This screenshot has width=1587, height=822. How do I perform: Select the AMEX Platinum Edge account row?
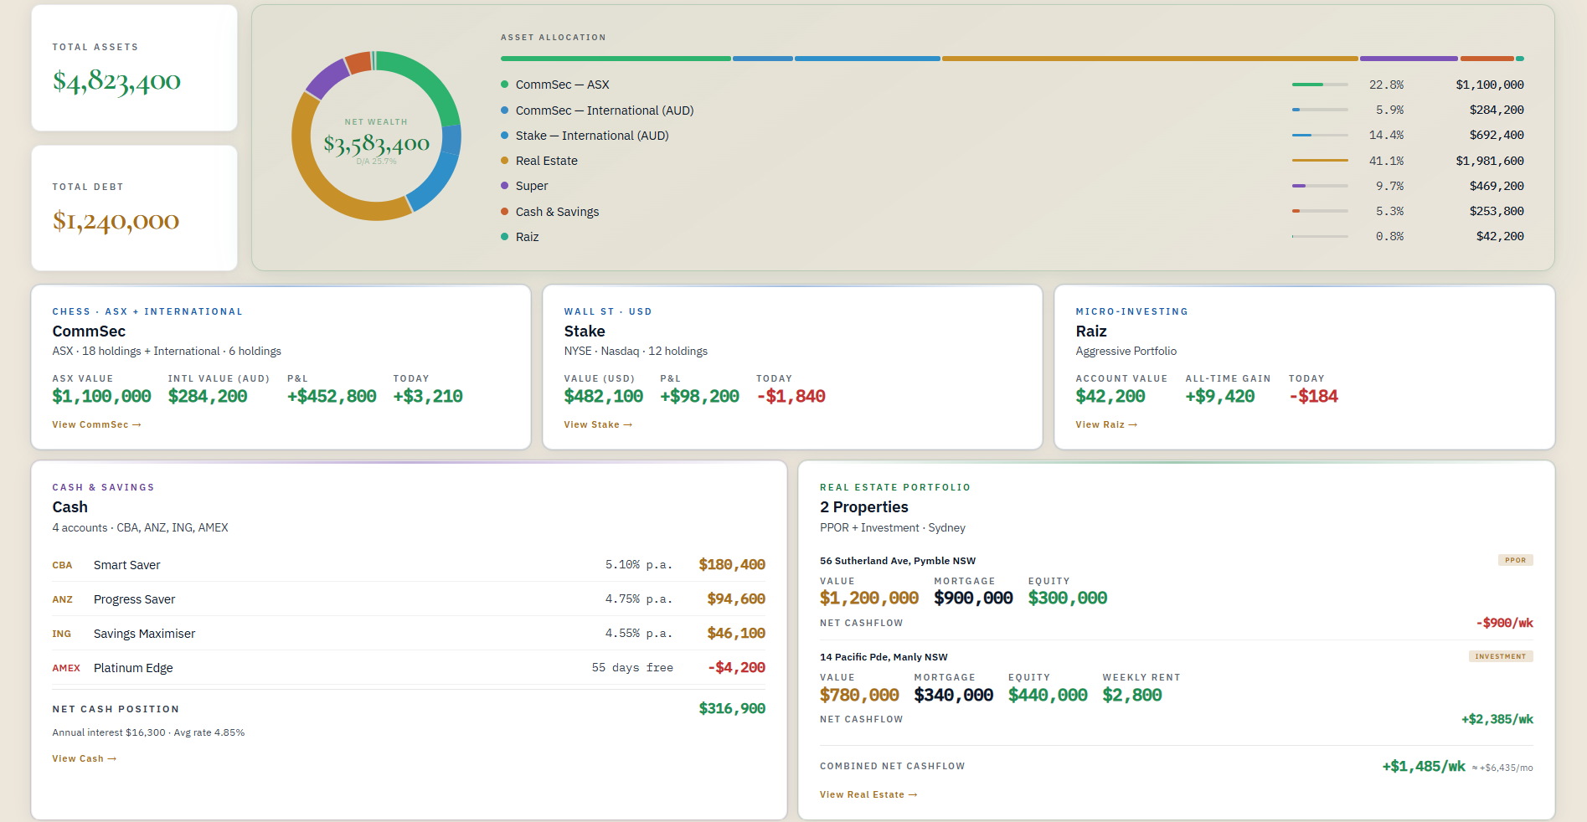click(x=409, y=668)
